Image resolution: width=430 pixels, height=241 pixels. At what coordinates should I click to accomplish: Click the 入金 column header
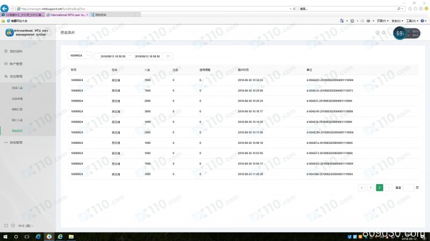(x=147, y=70)
